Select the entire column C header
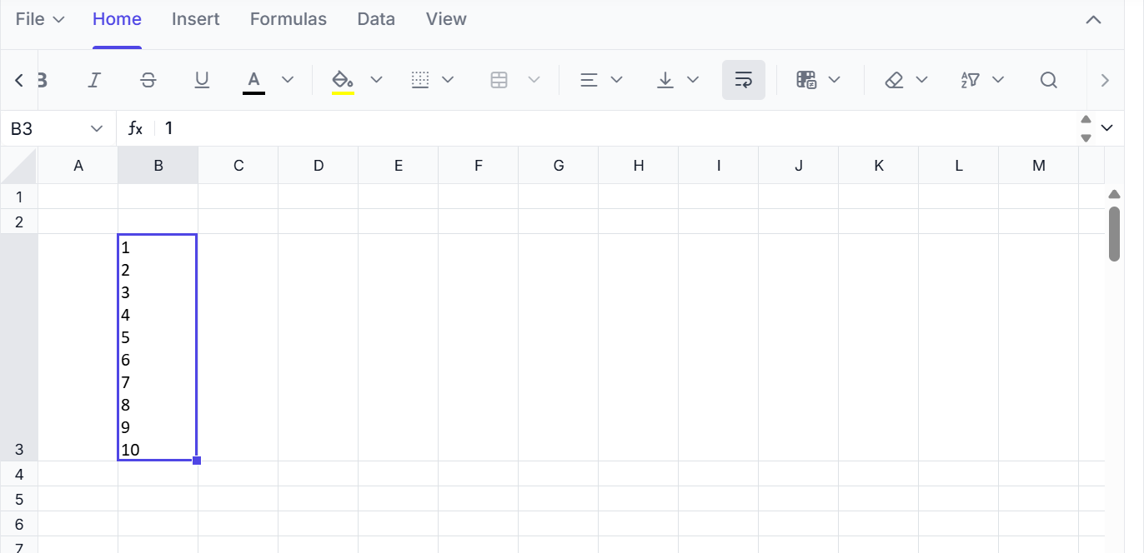Screen dimensions: 1144x553 238,165
